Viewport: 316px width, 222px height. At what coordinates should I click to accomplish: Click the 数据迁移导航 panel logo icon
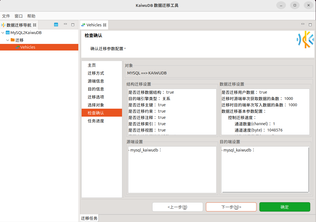[3, 25]
